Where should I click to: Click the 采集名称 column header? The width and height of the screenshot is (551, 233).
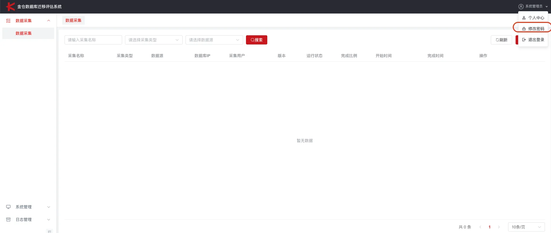pyautogui.click(x=76, y=56)
